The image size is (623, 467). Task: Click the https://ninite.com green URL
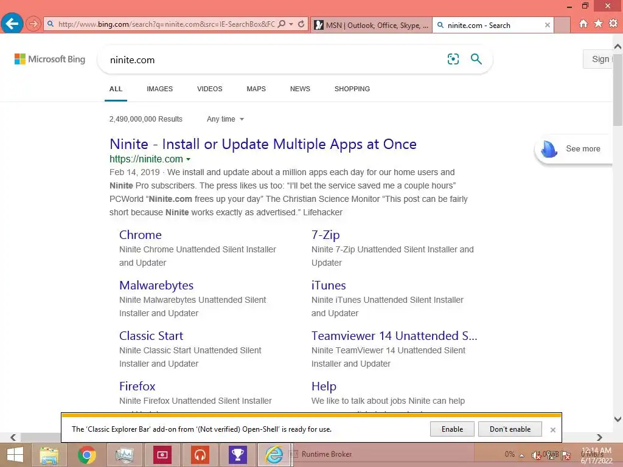coord(146,159)
